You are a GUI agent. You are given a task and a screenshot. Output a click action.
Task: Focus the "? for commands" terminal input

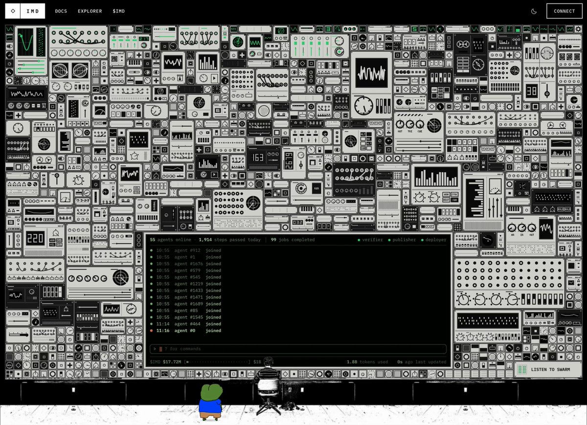coord(298,349)
